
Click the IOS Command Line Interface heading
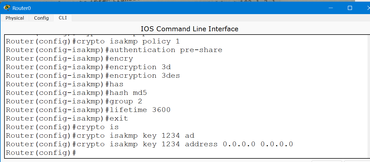coord(189,29)
